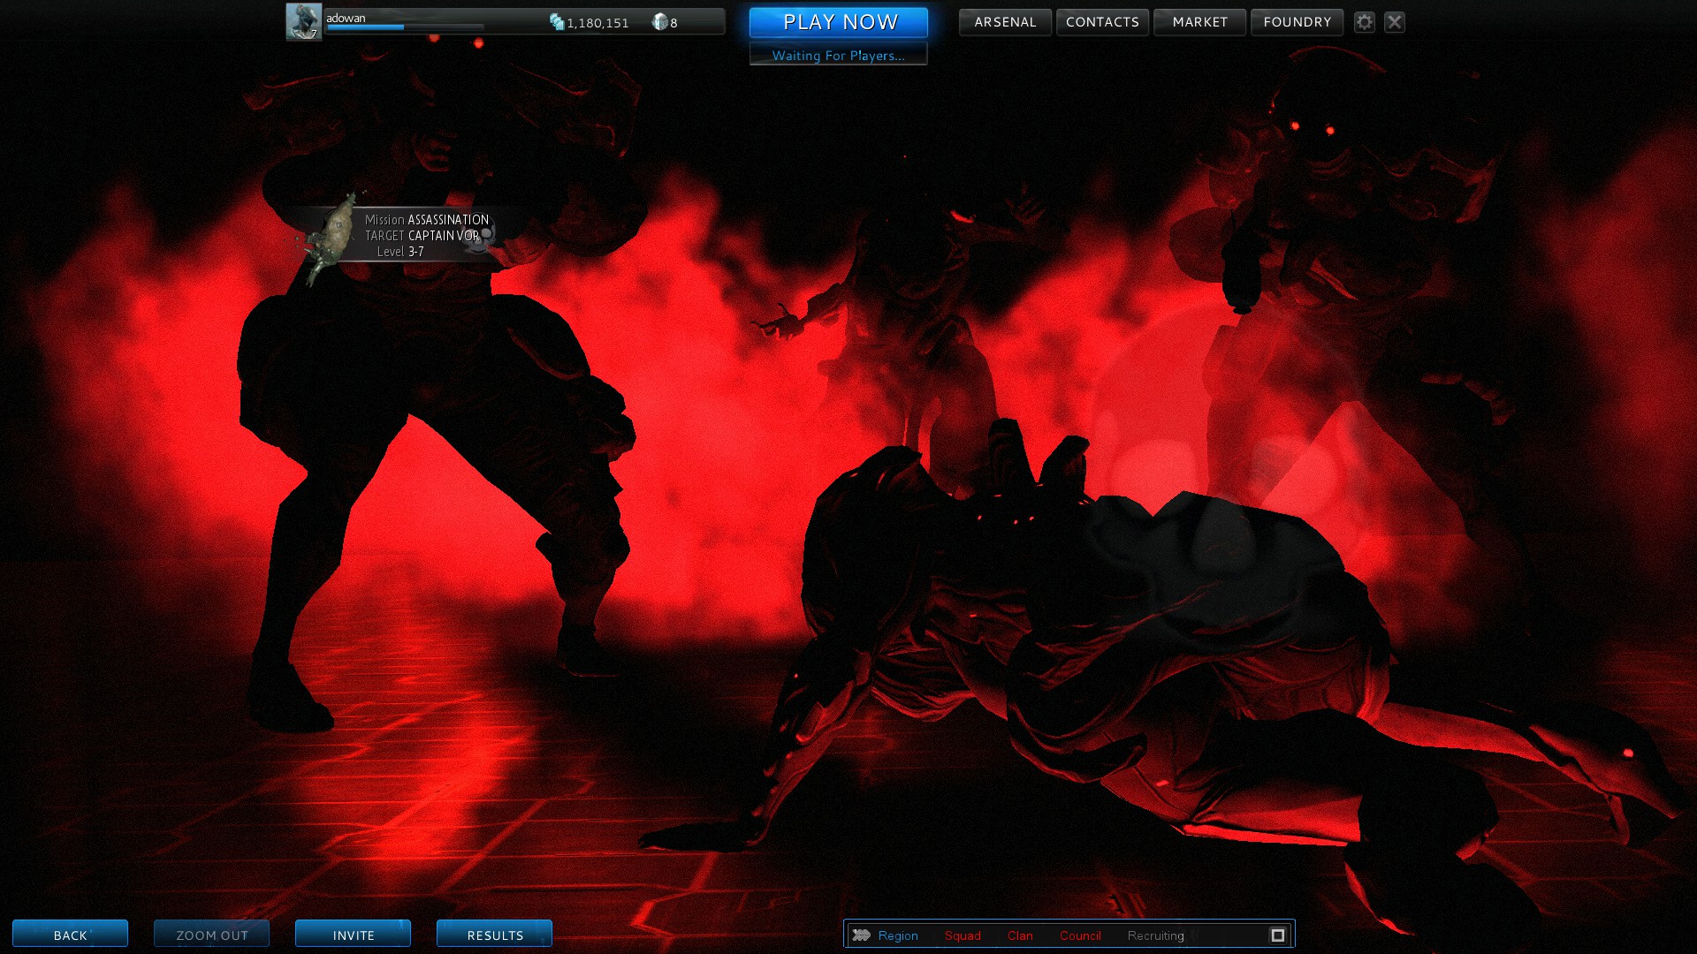Open the Contacts menu
This screenshot has width=1697, height=954.
pyautogui.click(x=1102, y=22)
